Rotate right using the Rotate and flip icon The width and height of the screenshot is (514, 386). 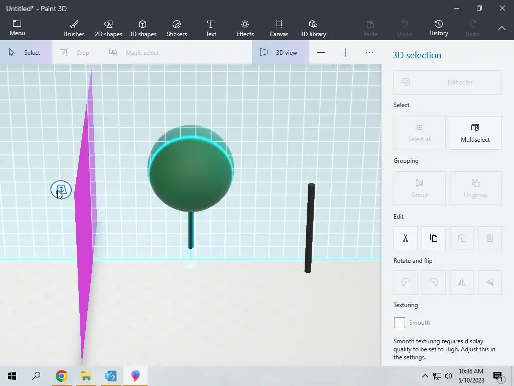tap(434, 282)
